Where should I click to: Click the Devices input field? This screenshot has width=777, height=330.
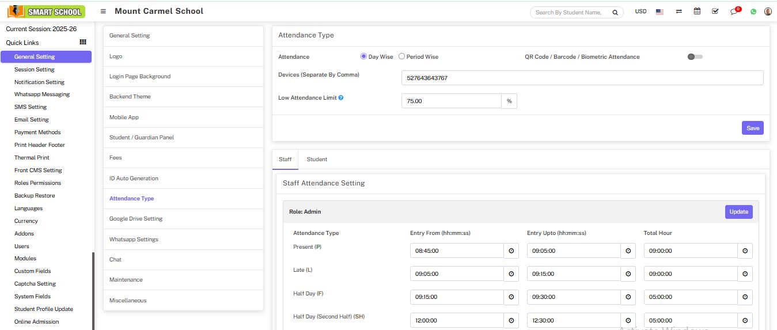tap(582, 78)
